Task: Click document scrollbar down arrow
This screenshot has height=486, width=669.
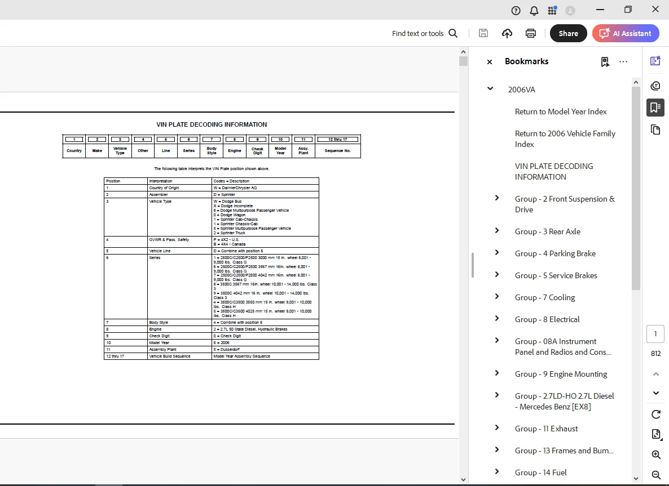Action: (x=463, y=480)
